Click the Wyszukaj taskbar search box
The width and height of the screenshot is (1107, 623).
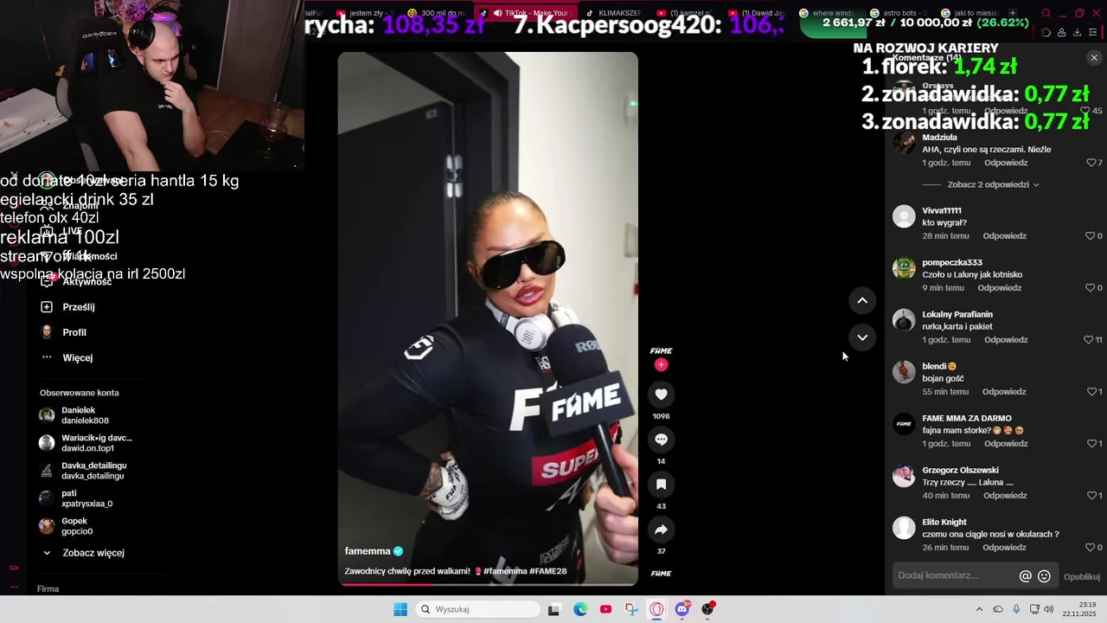pos(477,609)
